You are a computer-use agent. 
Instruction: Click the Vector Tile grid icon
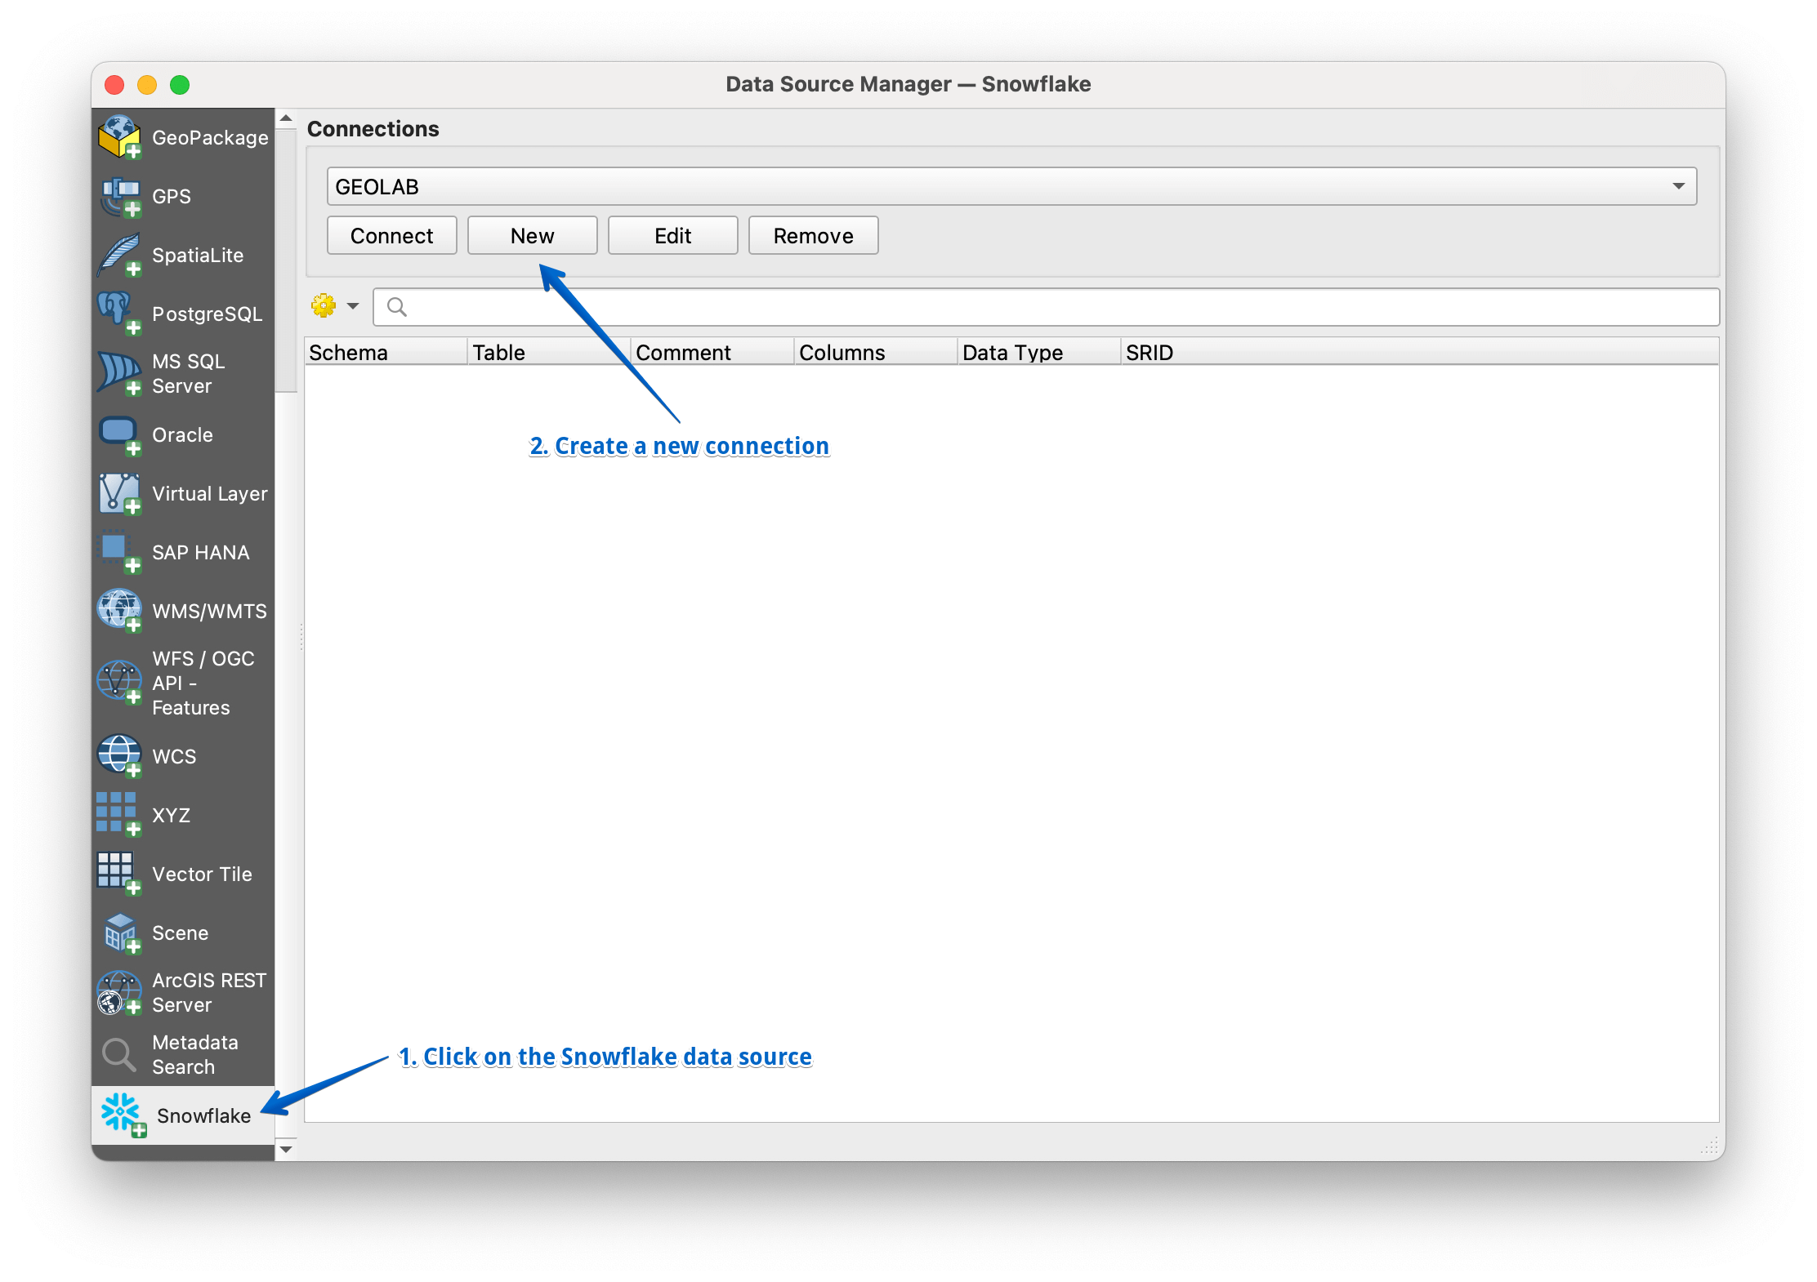coord(119,874)
